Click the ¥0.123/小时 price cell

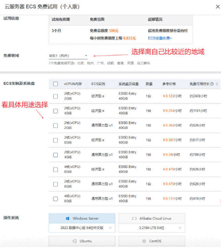172,96
